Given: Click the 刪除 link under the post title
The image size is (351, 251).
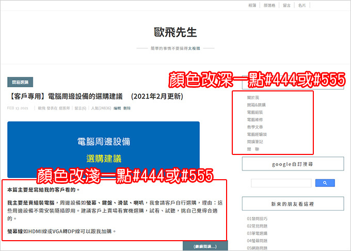Looking at the screenshot, I should pos(127,108).
